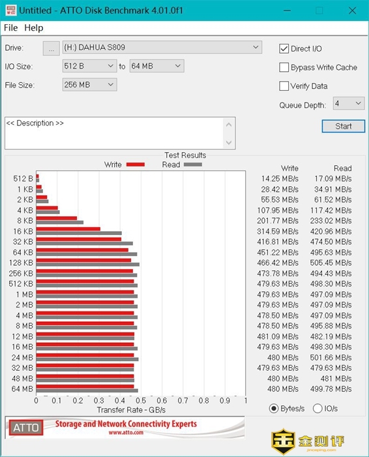Click the browse drive ellipsis button
This screenshot has width=369, height=457.
(52, 48)
